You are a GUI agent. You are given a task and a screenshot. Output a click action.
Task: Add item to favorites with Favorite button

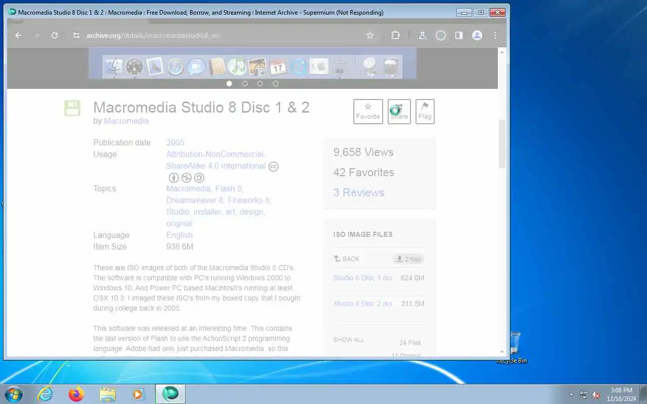pos(368,112)
